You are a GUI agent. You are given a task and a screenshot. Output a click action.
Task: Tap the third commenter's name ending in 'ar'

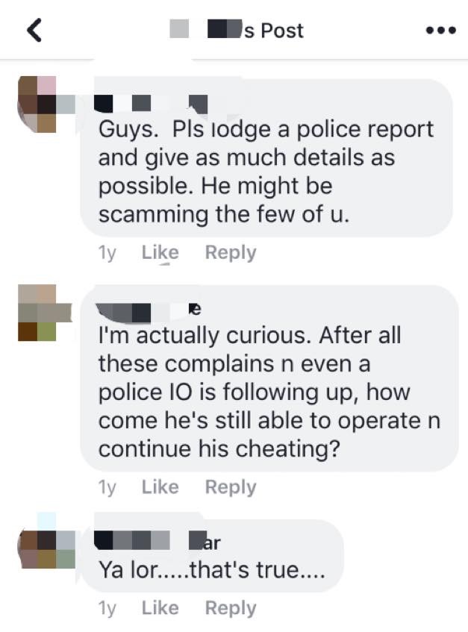coord(157,542)
